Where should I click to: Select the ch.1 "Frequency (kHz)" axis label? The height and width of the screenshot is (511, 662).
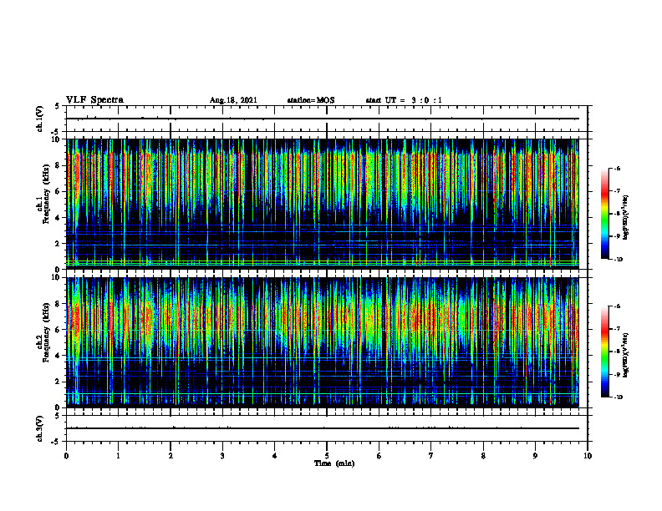46,194
